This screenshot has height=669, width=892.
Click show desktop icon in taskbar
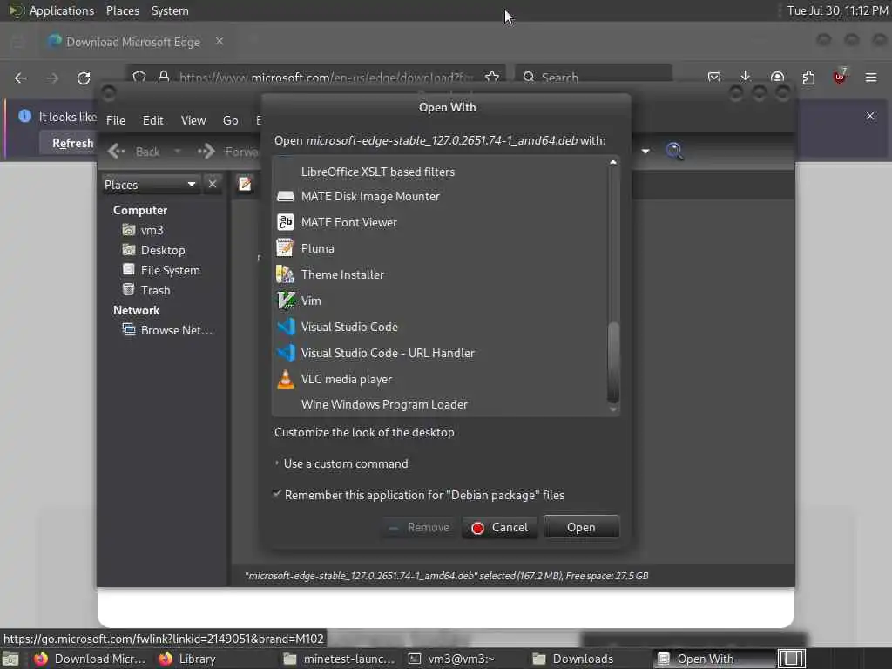point(10,659)
